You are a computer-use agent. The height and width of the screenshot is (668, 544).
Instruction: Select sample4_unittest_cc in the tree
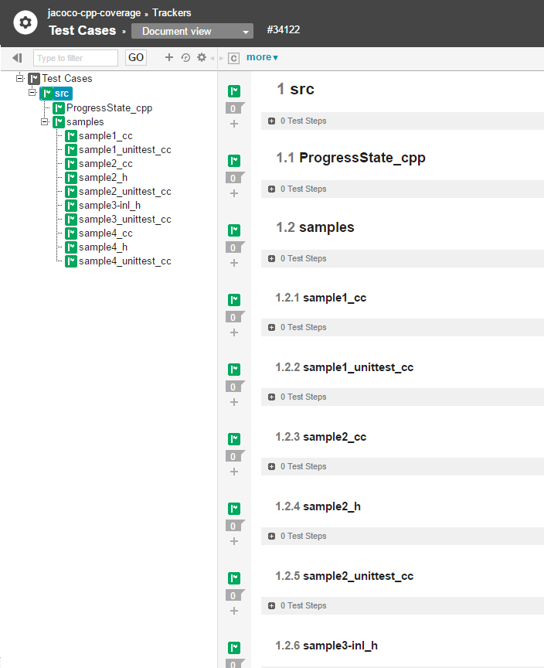pyautogui.click(x=124, y=261)
